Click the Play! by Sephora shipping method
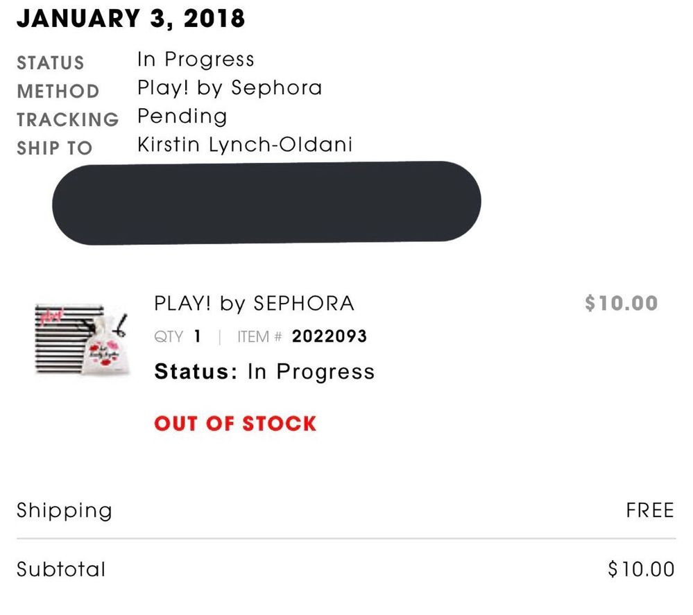 (230, 88)
